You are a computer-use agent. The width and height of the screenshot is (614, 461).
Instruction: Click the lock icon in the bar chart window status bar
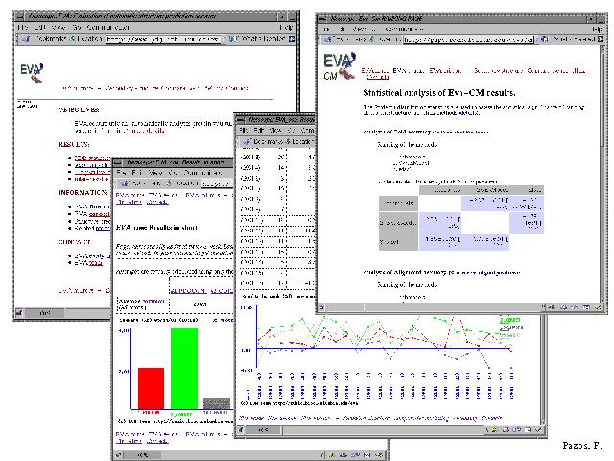pyautogui.click(x=118, y=455)
